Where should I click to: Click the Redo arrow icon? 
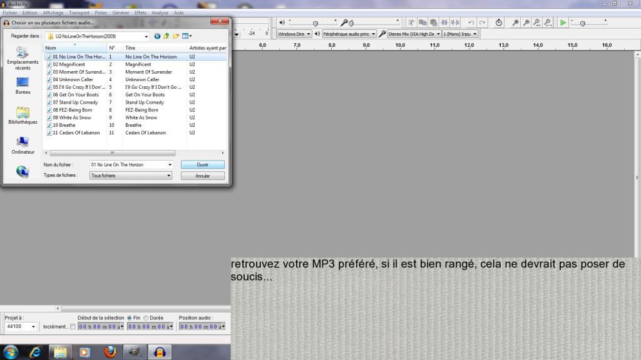pos(483,23)
